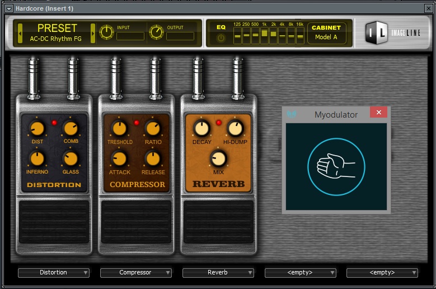
Task: Click the COMPRESSOR pedal name label
Action: click(137, 184)
